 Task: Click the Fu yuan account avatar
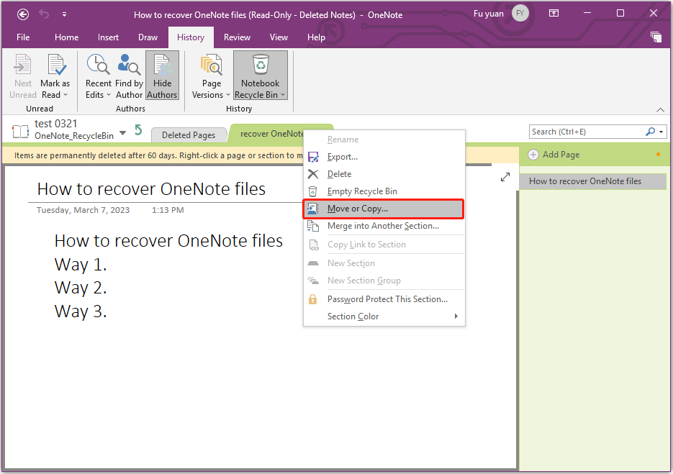pyautogui.click(x=520, y=13)
